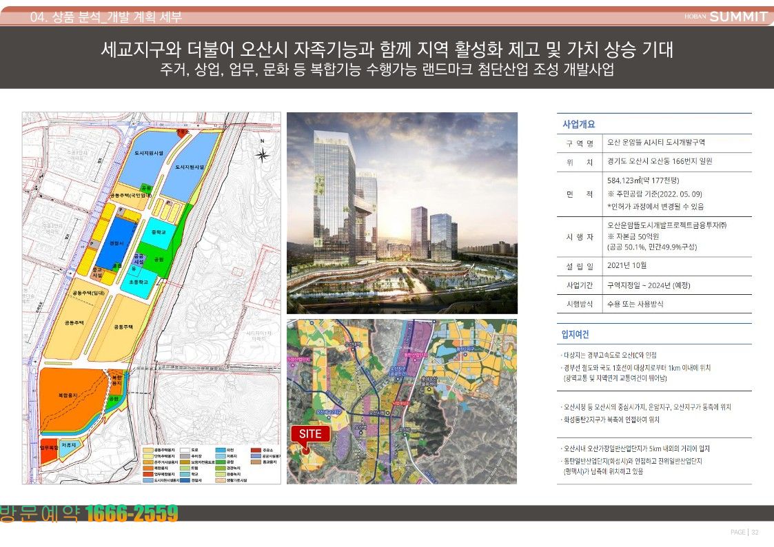Click '공동주택(임대)' label on site plan
Viewport: 774px width, 547px height.
point(88,293)
